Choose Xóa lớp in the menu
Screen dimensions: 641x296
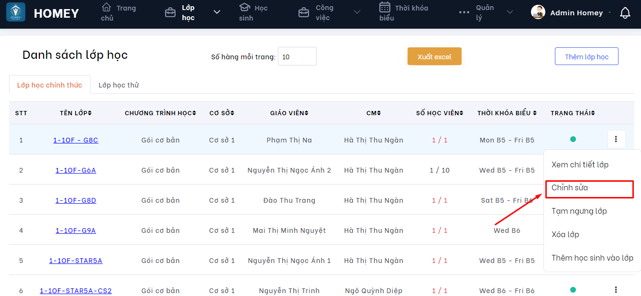click(565, 234)
